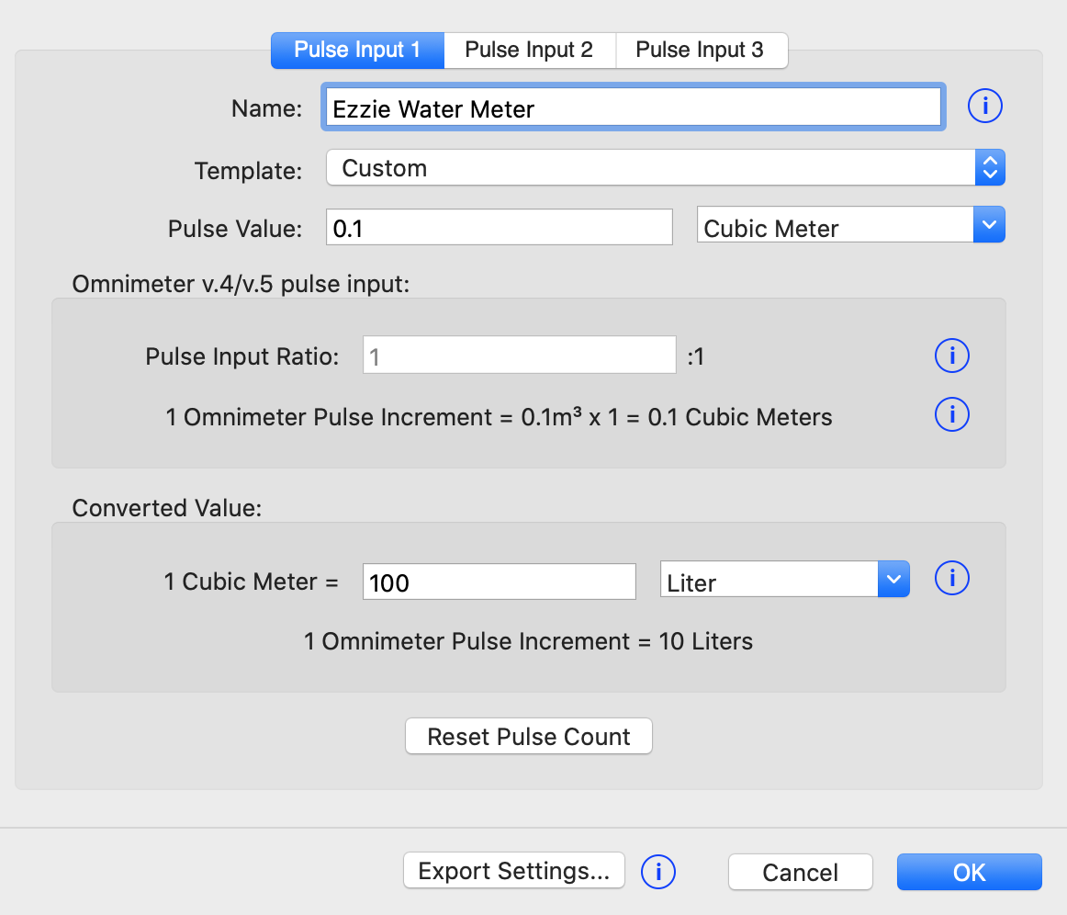The height and width of the screenshot is (915, 1067).
Task: Switch to Pulse Input 1 tab
Action: point(357,50)
